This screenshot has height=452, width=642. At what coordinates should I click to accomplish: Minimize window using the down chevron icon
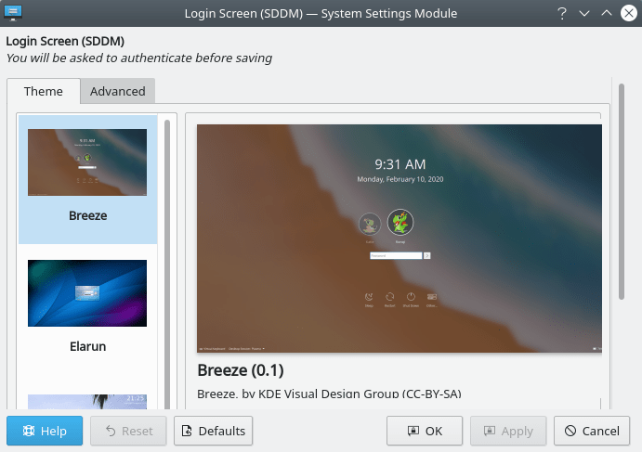click(x=584, y=14)
